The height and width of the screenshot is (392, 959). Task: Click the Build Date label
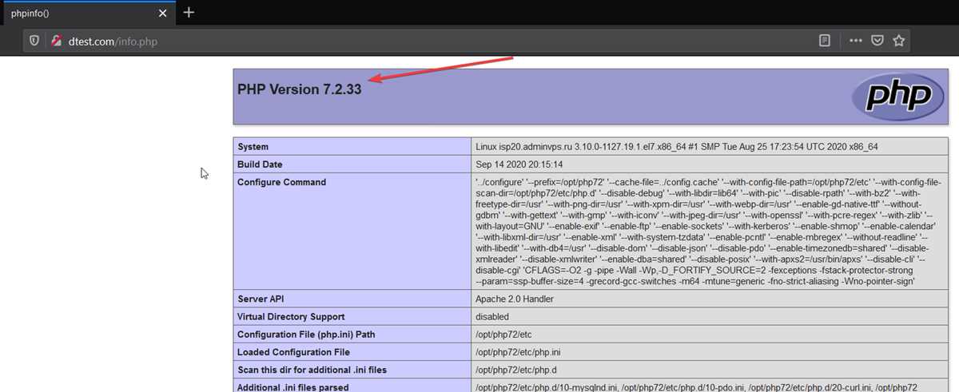click(x=260, y=164)
